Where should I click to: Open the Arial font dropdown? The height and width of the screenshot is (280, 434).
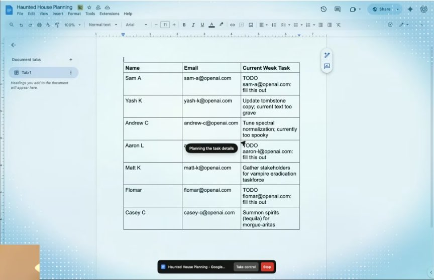(137, 25)
